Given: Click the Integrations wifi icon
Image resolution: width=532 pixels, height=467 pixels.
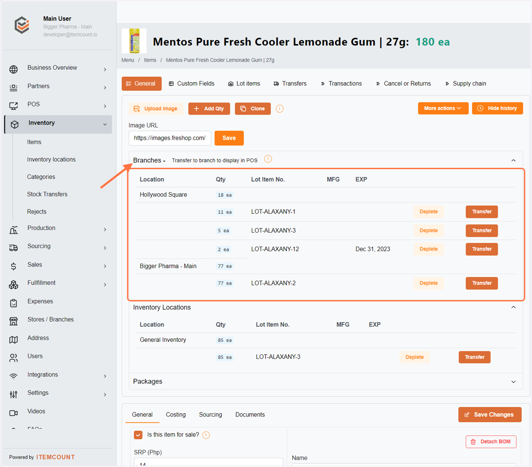Looking at the screenshot, I should [14, 376].
